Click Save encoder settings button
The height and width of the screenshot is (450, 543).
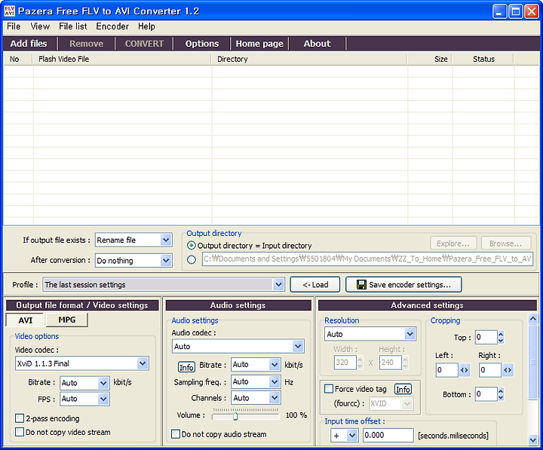[x=403, y=284]
